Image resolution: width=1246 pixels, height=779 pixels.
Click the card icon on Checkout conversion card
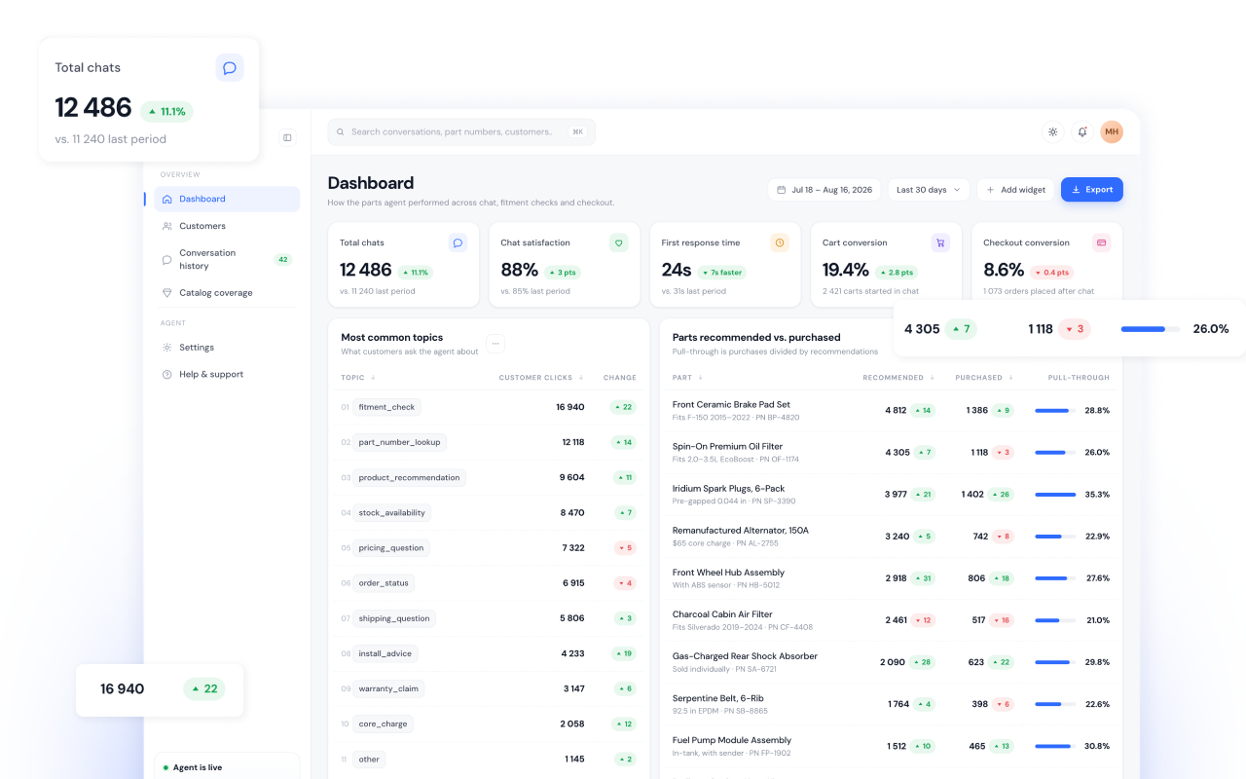pyautogui.click(x=1101, y=242)
